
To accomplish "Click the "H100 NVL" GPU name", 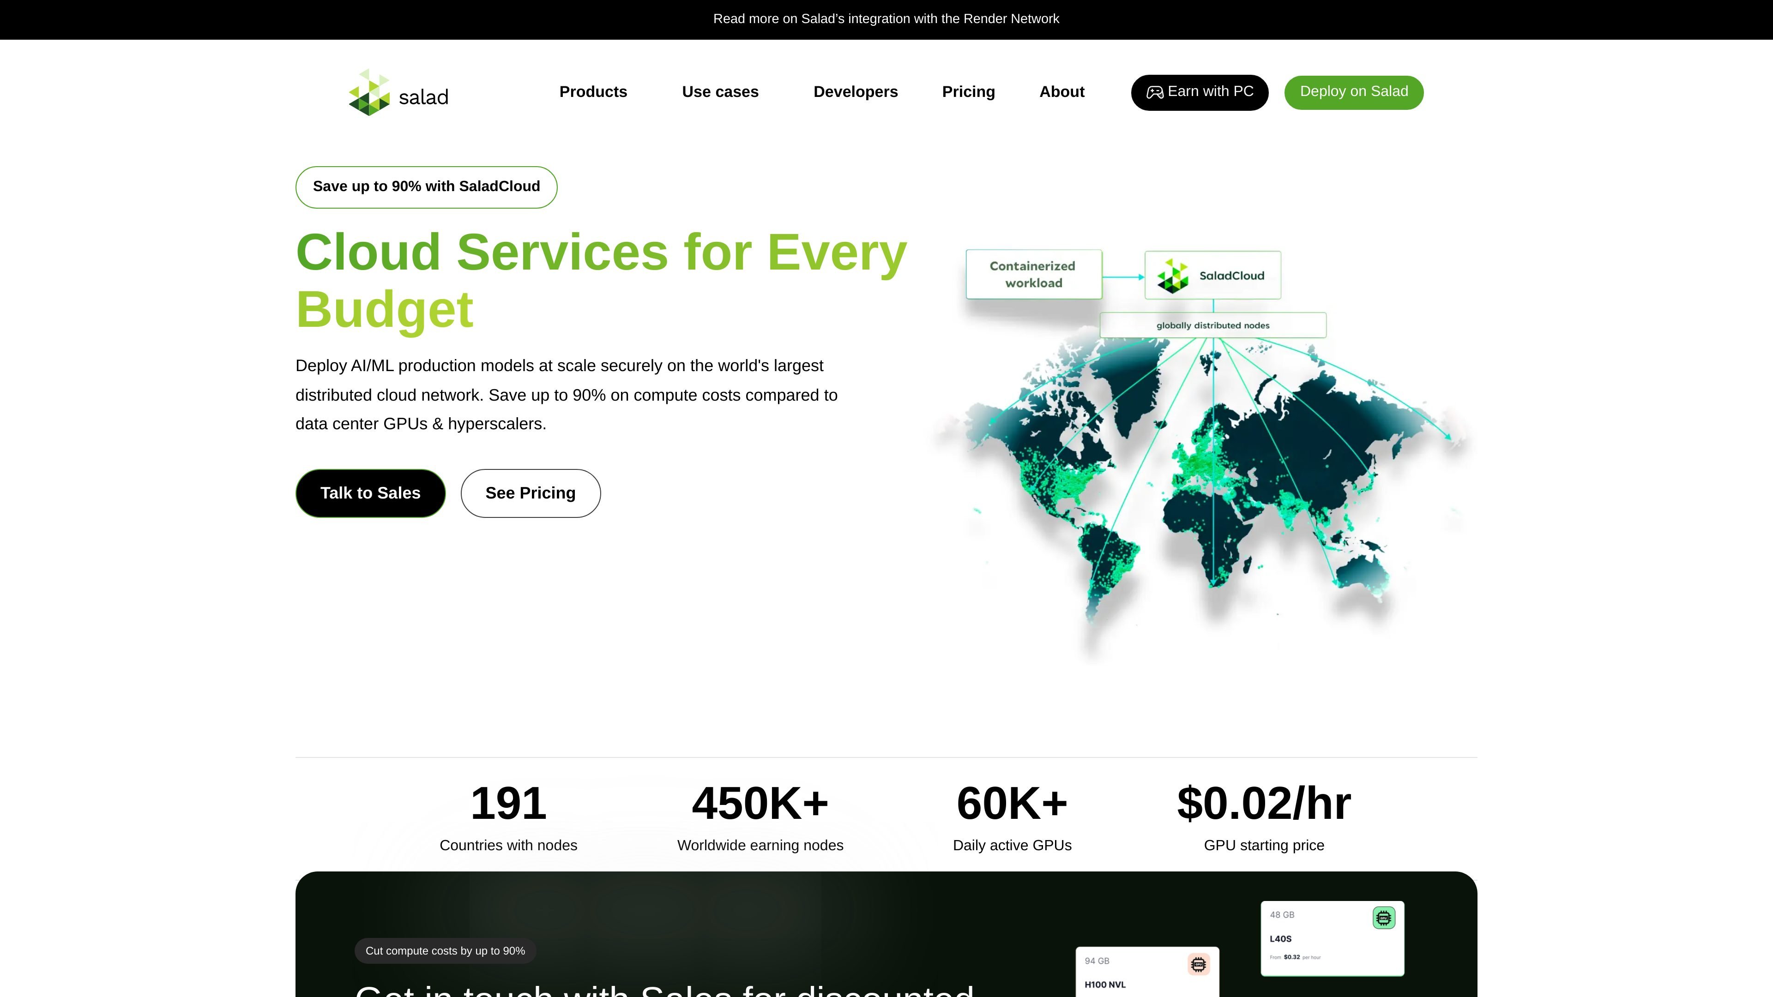I will tap(1105, 985).
